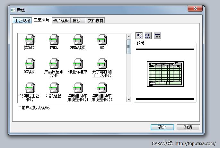
Task: Confirm with the 确定 button
Action: click(162, 127)
